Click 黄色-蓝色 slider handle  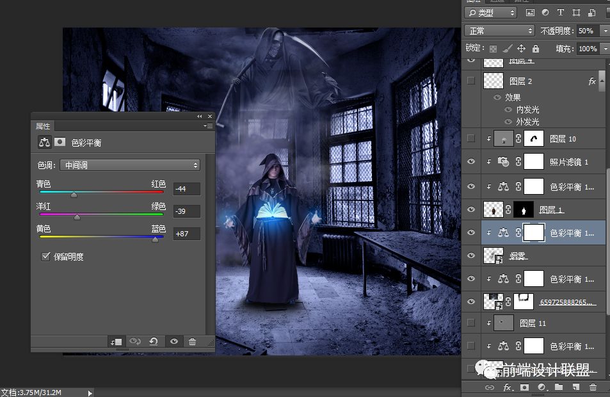tap(156, 239)
